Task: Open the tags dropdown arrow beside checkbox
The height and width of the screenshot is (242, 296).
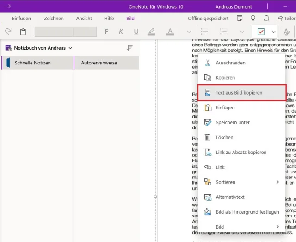Action: [273, 32]
